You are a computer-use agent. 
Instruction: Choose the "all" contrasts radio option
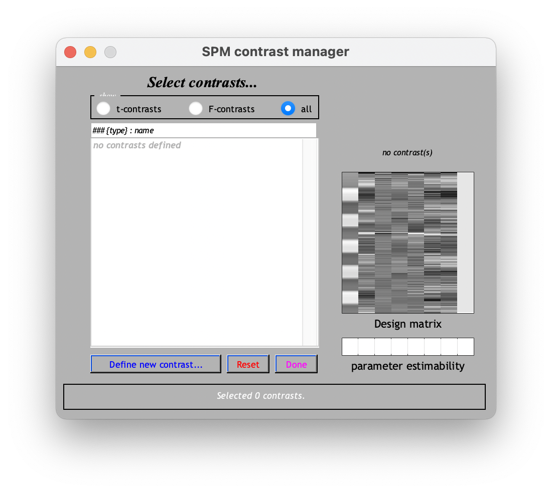288,108
